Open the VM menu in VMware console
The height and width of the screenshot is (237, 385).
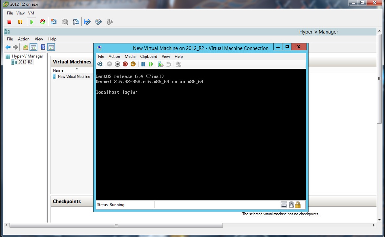click(x=31, y=13)
